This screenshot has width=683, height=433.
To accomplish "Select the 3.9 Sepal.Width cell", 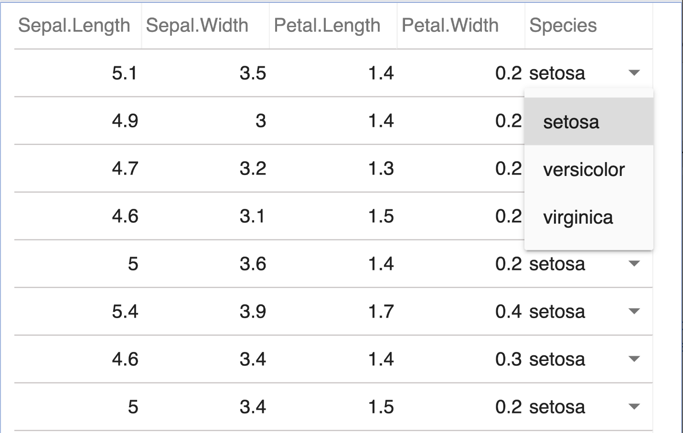I will pyautogui.click(x=253, y=311).
